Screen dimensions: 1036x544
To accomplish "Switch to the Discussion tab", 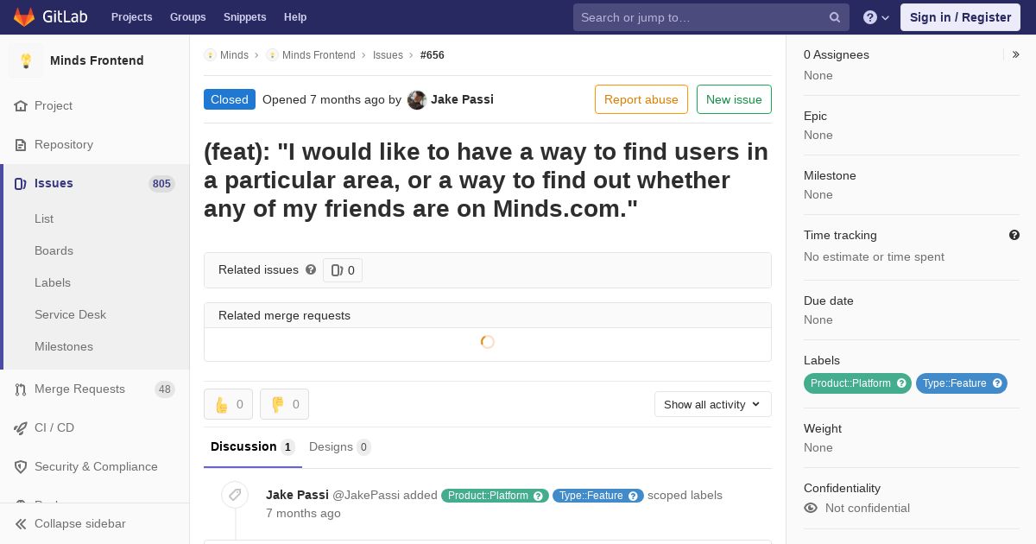I will 253,446.
